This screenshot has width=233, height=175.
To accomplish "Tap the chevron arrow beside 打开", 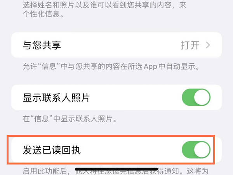I will [208, 45].
